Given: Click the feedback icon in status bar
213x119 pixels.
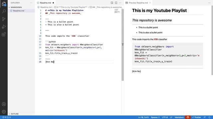Looking at the screenshot, I should coord(205,117).
